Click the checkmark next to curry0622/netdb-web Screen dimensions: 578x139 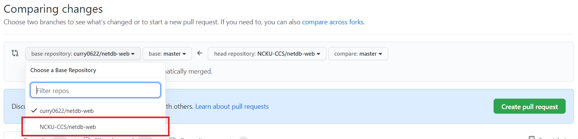35,111
